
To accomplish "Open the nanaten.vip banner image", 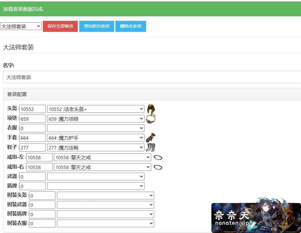I will click(256, 215).
